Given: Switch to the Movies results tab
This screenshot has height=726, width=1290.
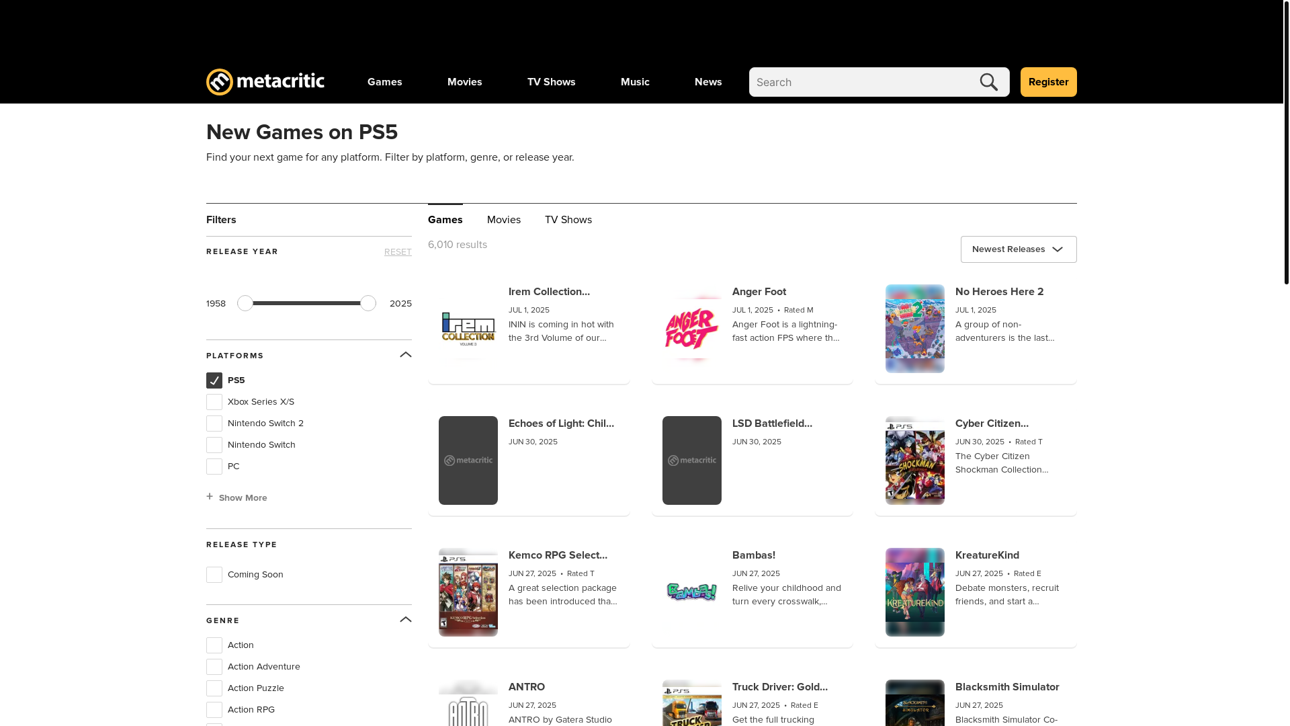Looking at the screenshot, I should 504,220.
